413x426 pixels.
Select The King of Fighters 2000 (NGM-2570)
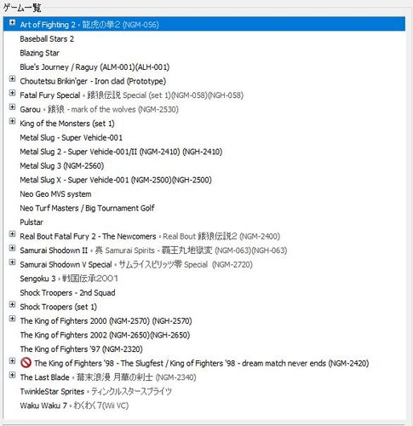click(106, 321)
